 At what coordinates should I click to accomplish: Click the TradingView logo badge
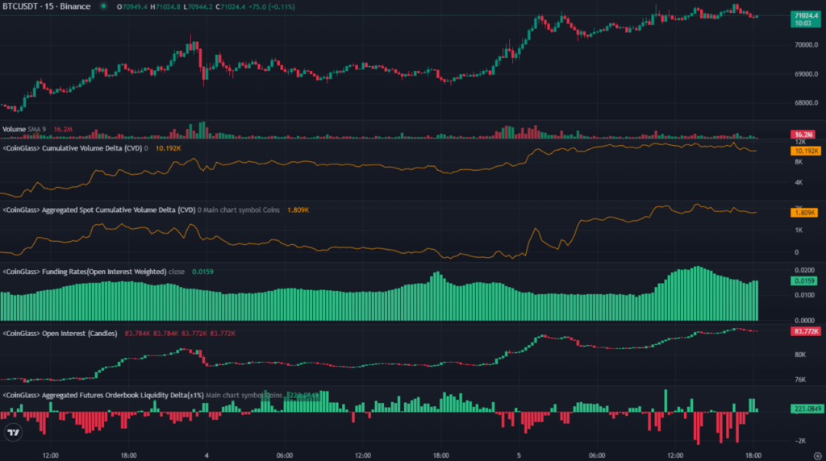point(13,432)
